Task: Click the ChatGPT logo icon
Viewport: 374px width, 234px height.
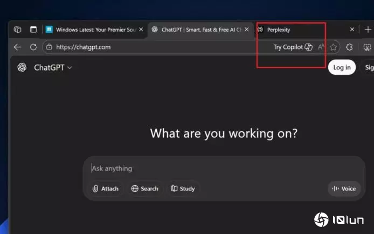Action: point(22,67)
